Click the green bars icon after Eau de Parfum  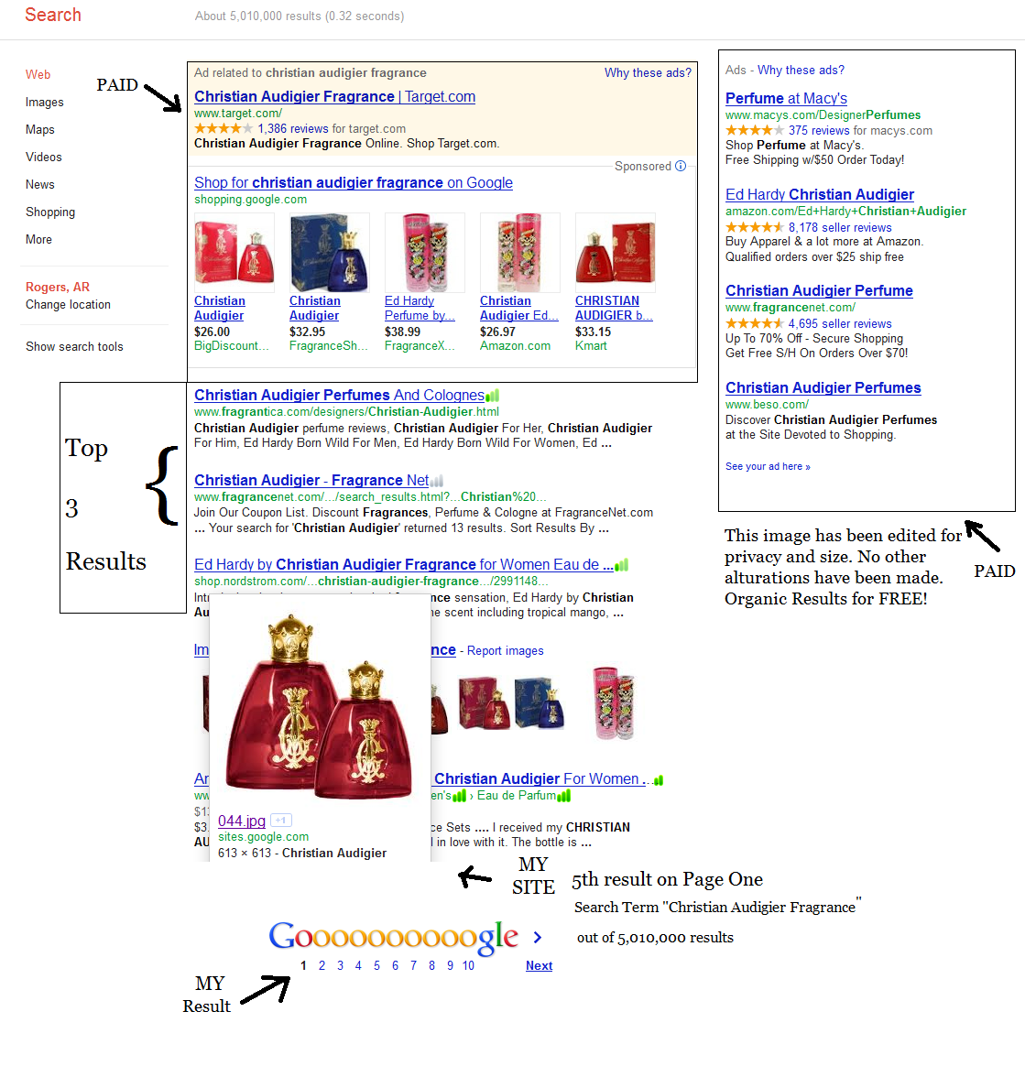click(x=564, y=796)
